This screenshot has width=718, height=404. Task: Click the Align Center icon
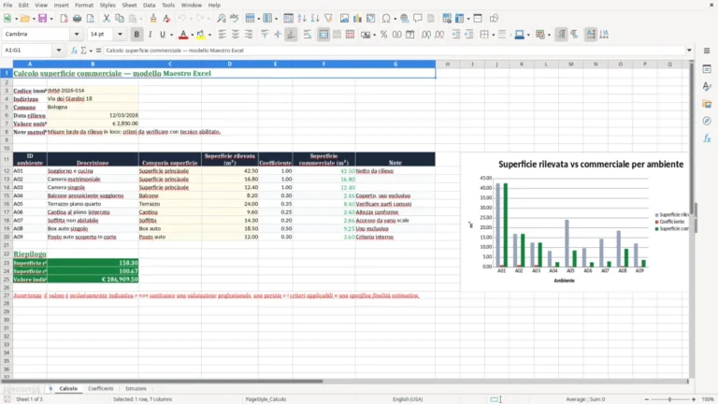[236, 35]
